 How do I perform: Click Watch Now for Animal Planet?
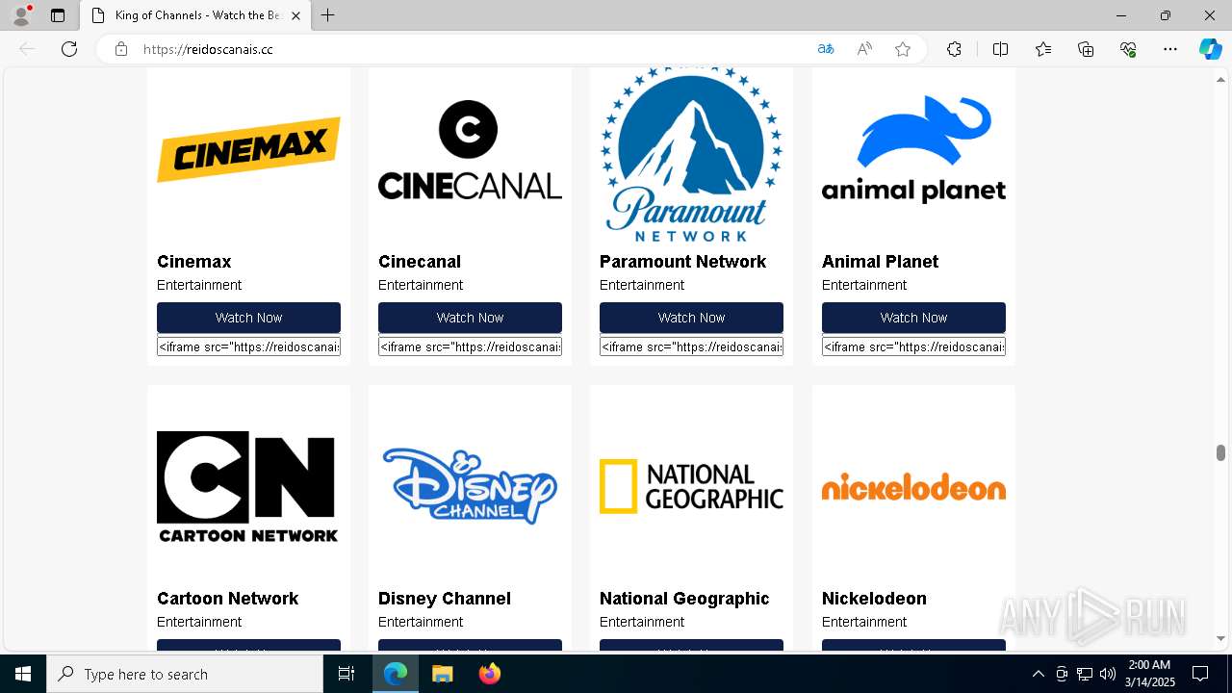(913, 318)
